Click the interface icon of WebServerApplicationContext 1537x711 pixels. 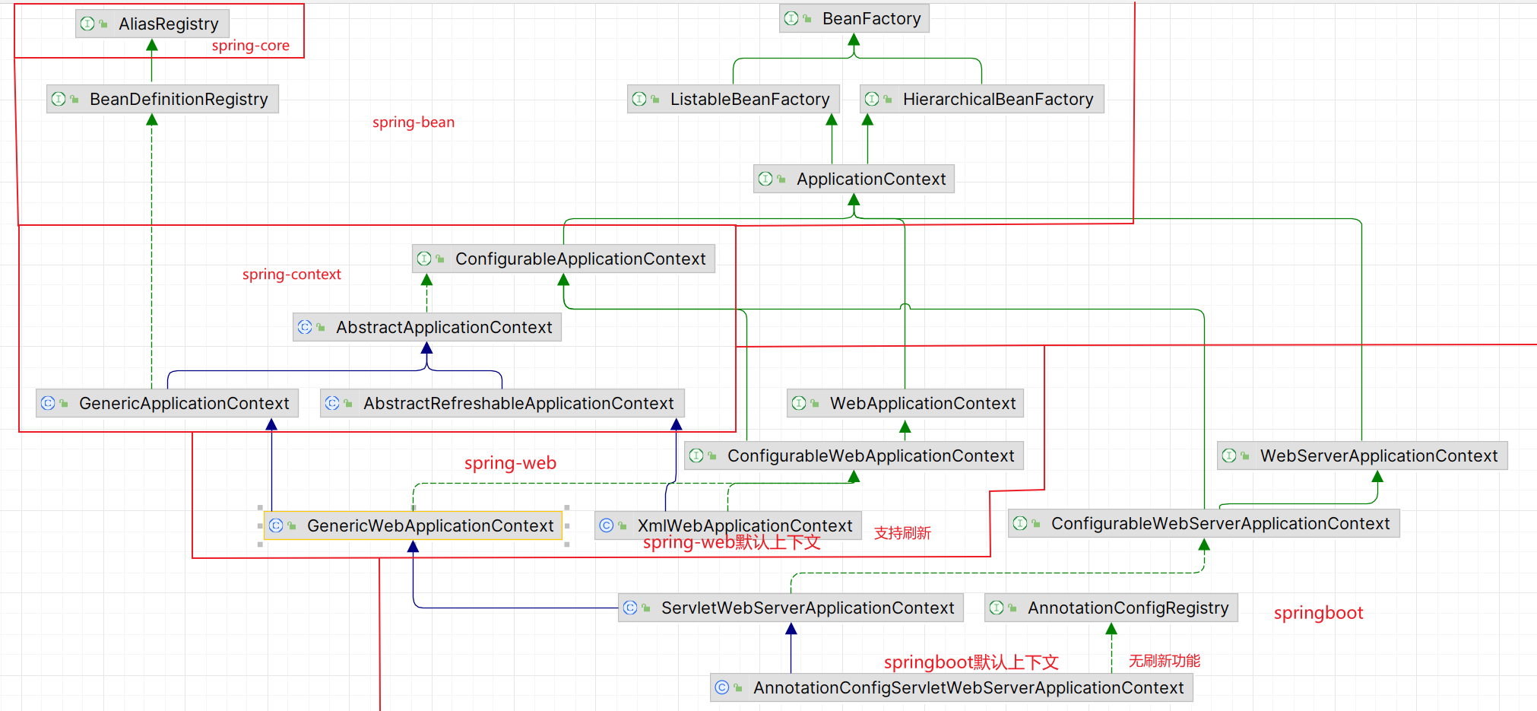pyautogui.click(x=1229, y=455)
